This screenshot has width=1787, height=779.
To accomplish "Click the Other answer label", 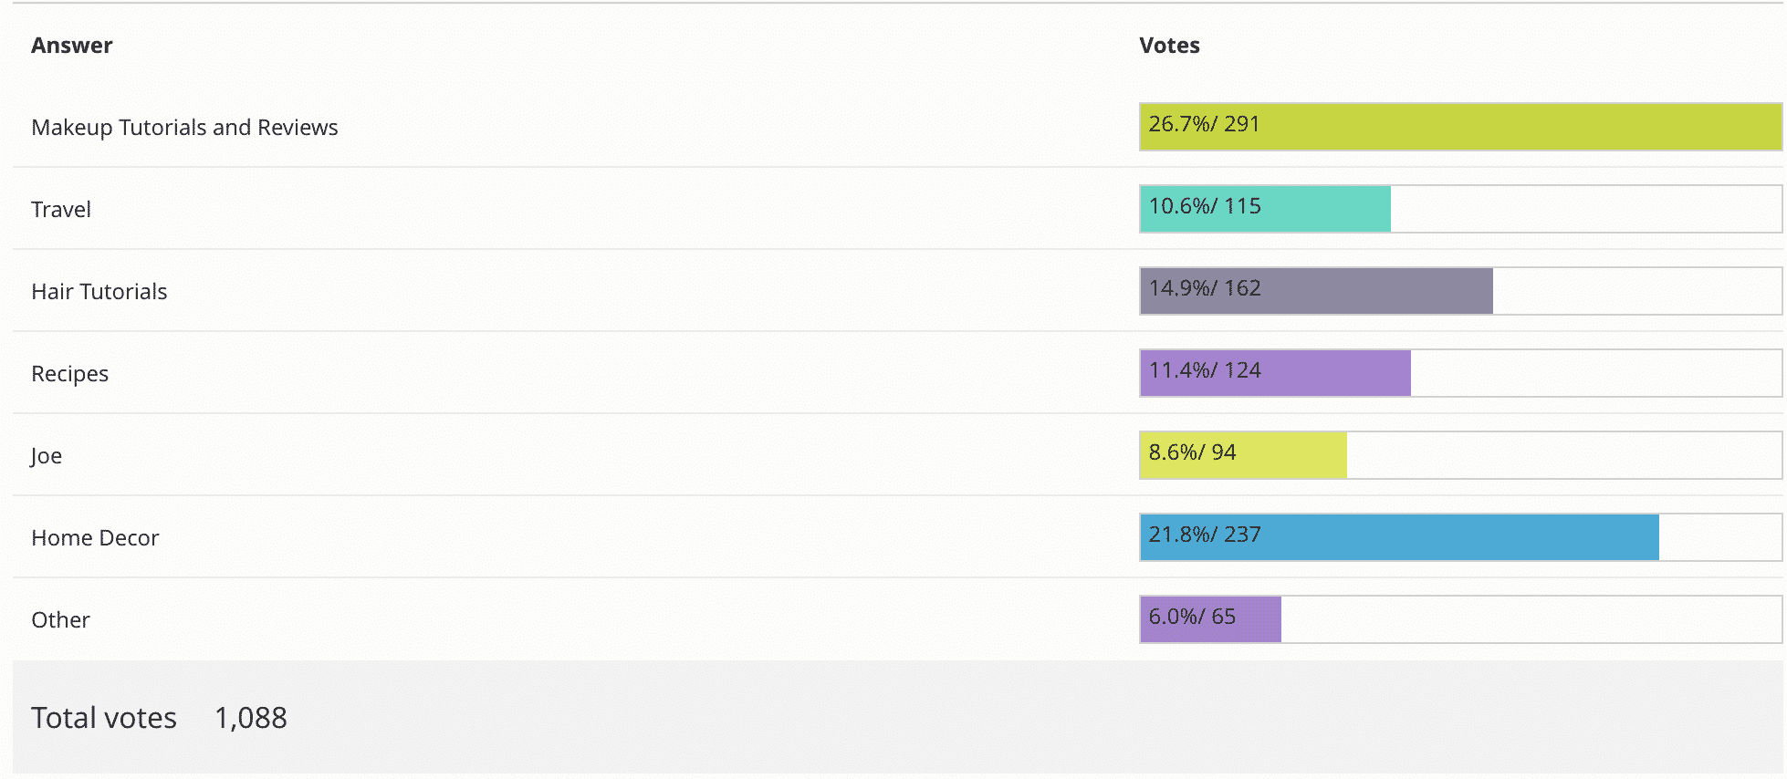I will pyautogui.click(x=60, y=620).
